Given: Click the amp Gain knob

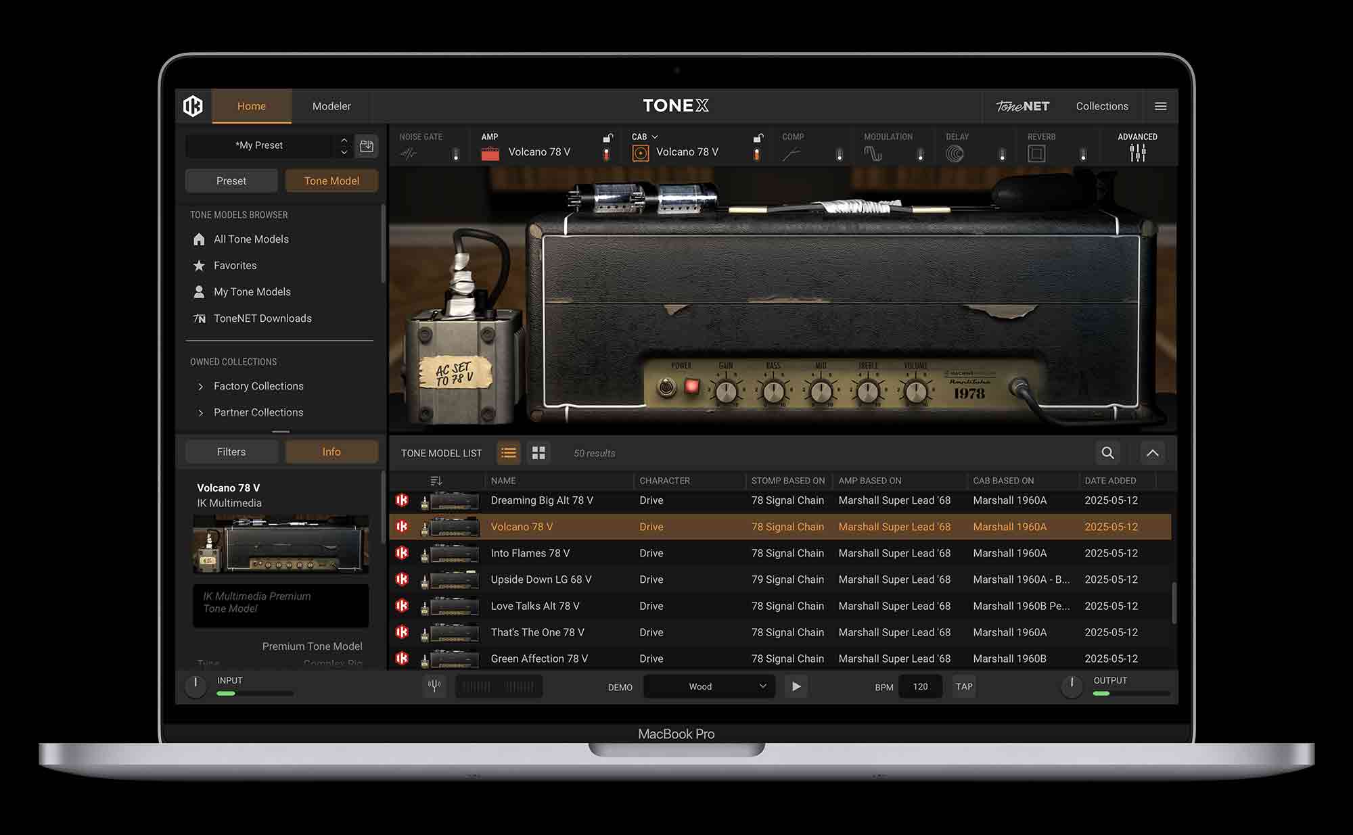Looking at the screenshot, I should (x=726, y=391).
